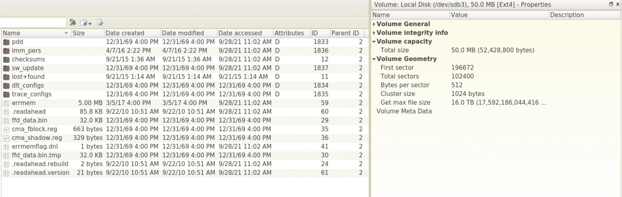Expand the Volume General section

(374, 24)
